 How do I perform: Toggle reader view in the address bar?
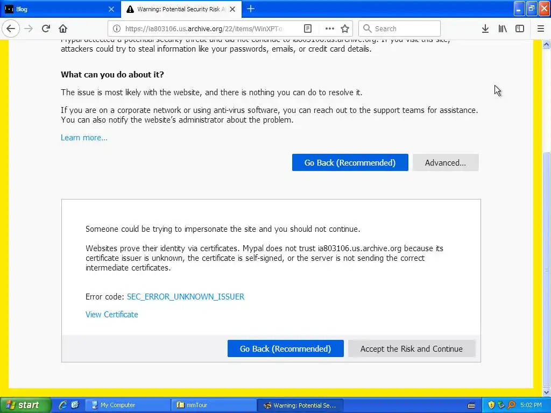(307, 29)
